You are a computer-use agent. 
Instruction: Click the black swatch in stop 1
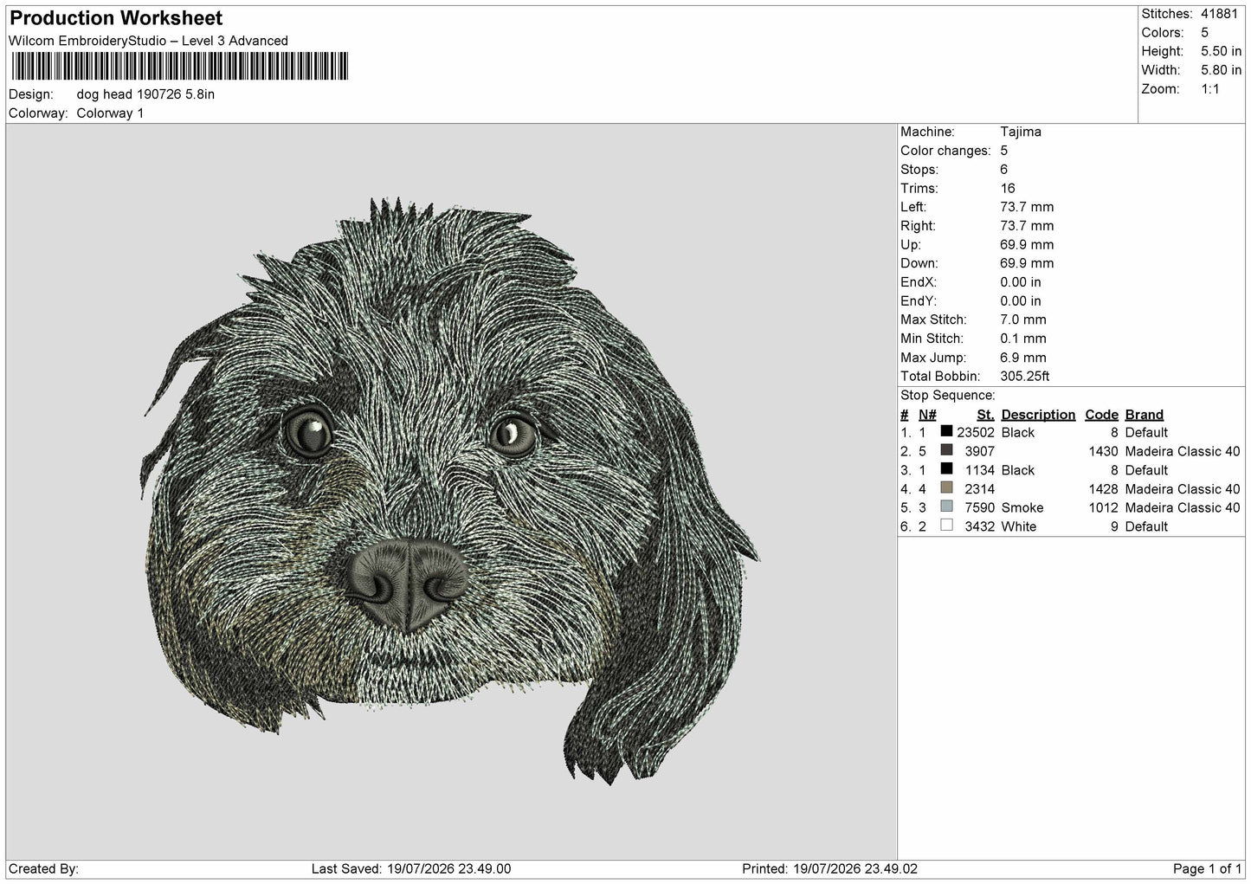click(x=946, y=431)
